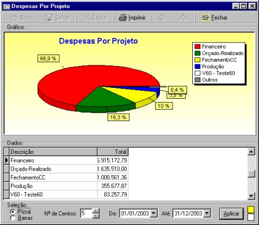Click the green Orçado-Realizado legend swatch
259x225 pixels.
click(x=197, y=53)
